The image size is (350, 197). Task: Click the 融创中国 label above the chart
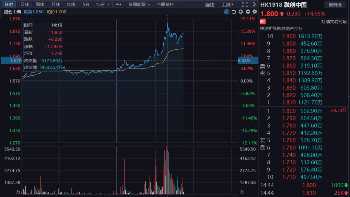pyautogui.click(x=13, y=12)
